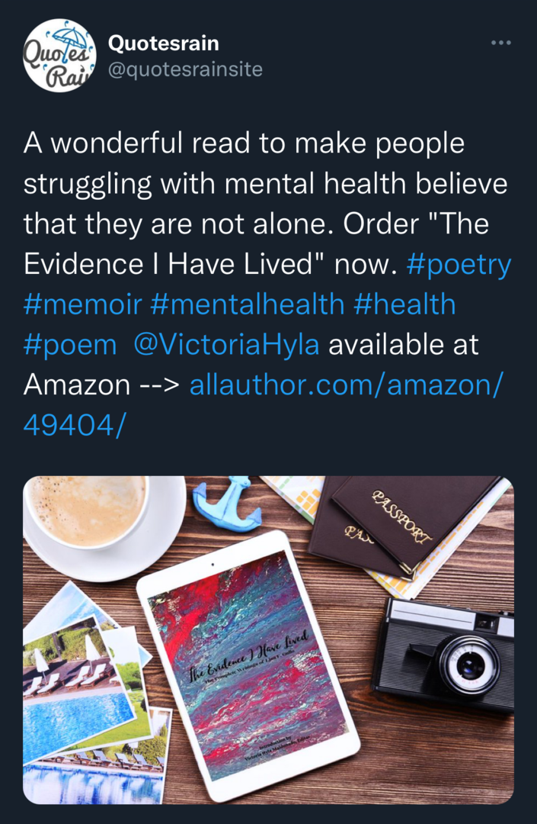
Task: Visit the @VictoriaHyla mention
Action: coord(226,345)
